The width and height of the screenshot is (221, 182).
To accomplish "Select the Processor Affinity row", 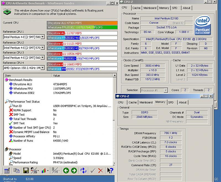I will pos(59,136).
